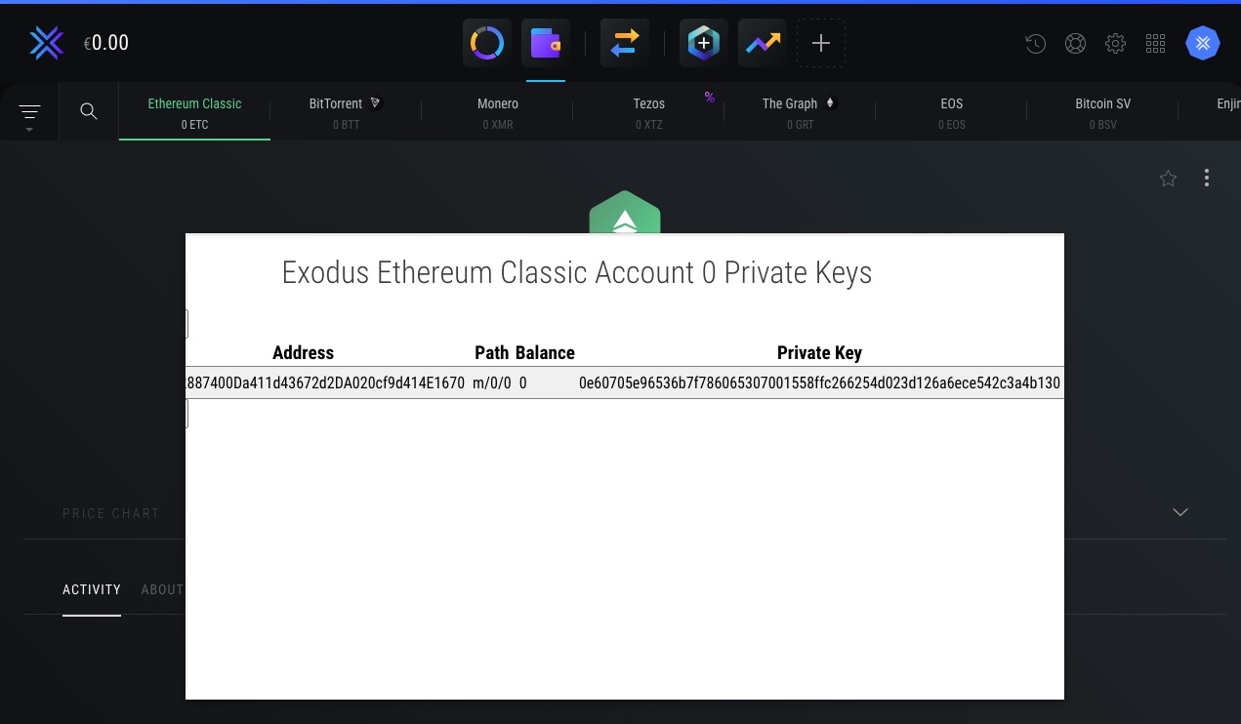Open the trending chart app icon
Screen dimensions: 1241x724
pyautogui.click(x=763, y=43)
